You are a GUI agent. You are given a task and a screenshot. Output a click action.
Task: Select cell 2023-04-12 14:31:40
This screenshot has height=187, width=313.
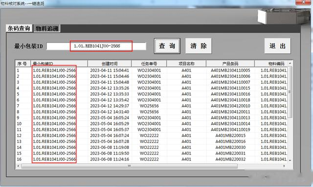tap(110, 112)
